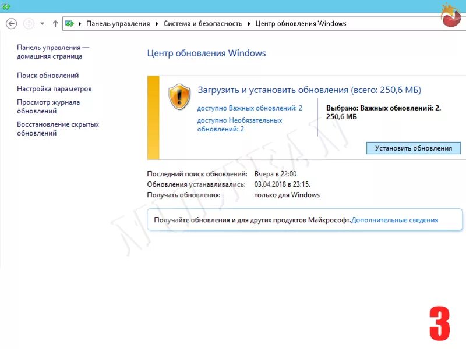466x349 pixels.
Task: Open Система и безопасность breadcrumb
Action: pyautogui.click(x=203, y=24)
